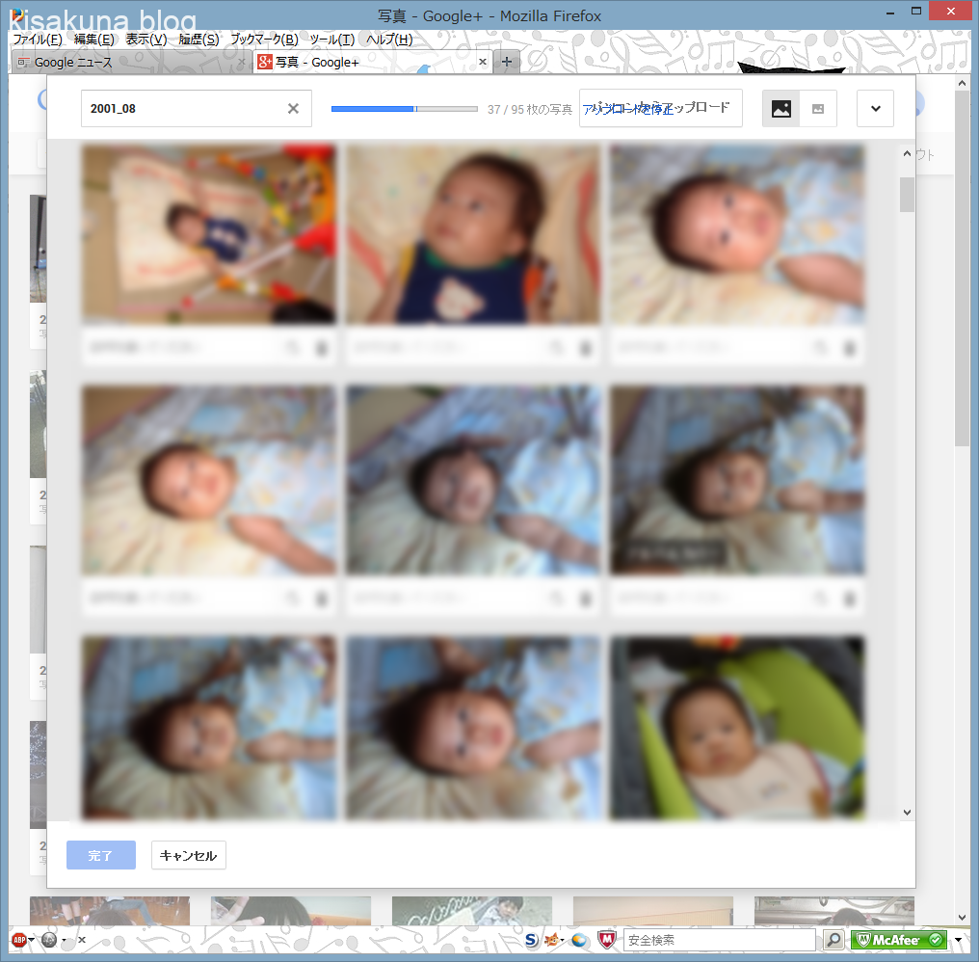Switch to large thumbnail view
The height and width of the screenshot is (962, 979).
[x=781, y=109]
